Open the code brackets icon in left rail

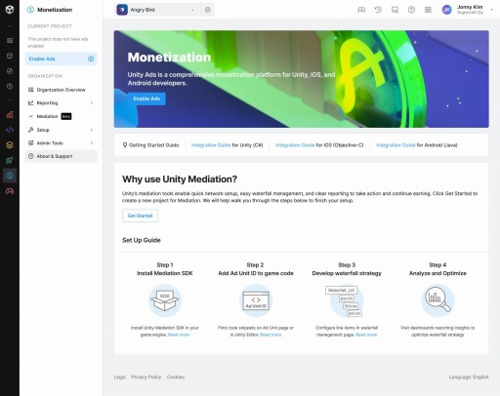coord(10,130)
